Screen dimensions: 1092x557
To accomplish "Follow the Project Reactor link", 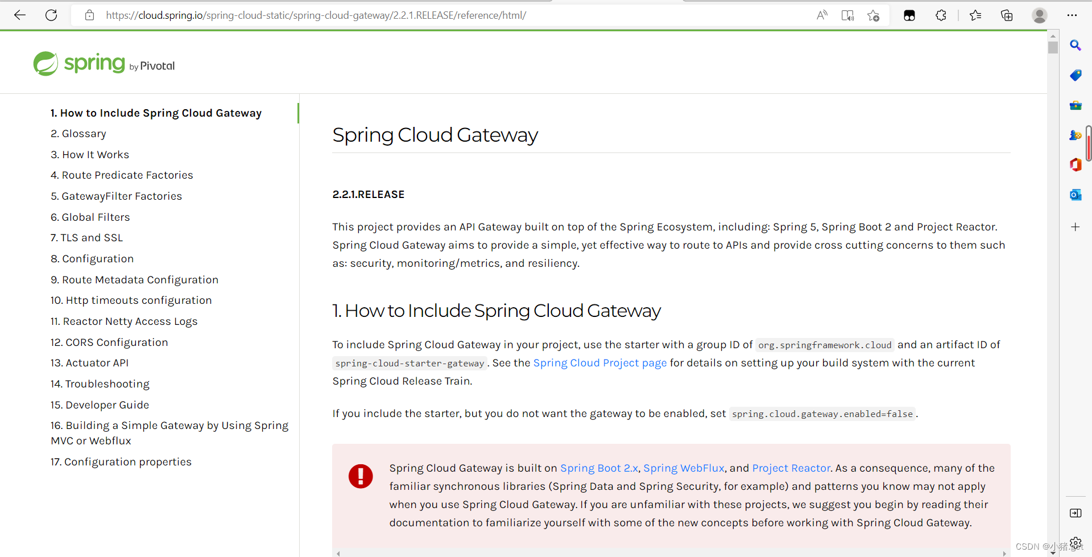I will [x=791, y=468].
